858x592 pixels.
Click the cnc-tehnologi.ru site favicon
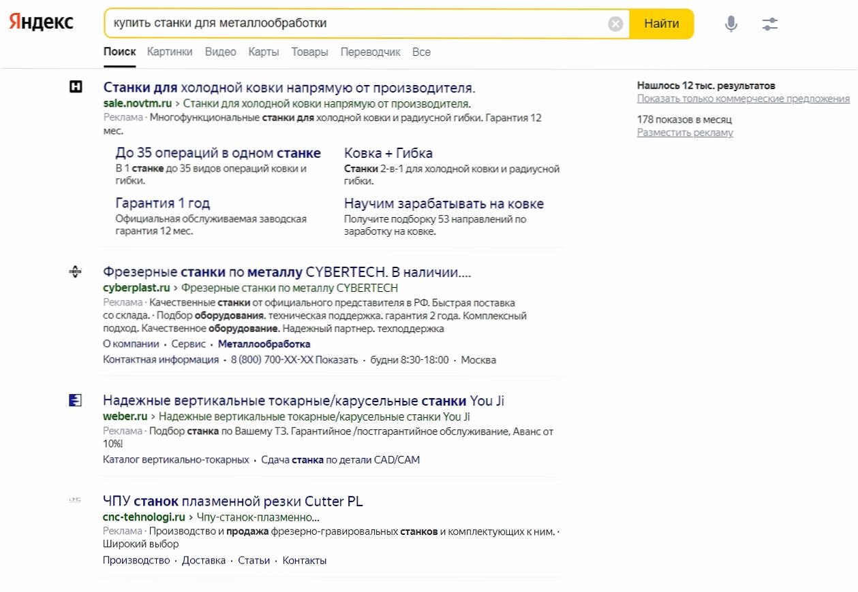(x=76, y=500)
